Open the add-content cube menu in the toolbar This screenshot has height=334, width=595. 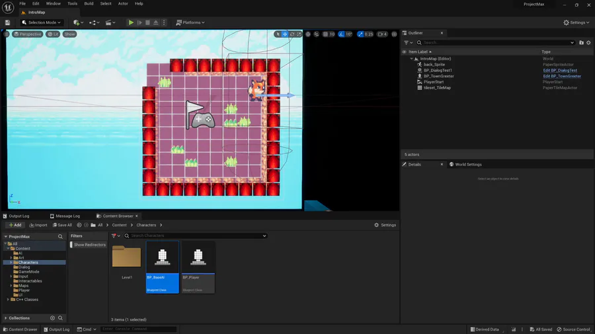(x=78, y=22)
